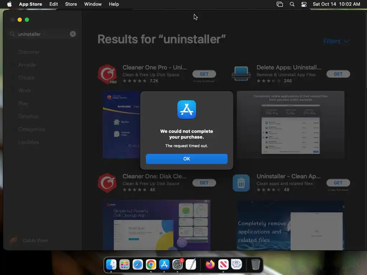Viewport: 367px width, 275px height.
Task: Open the Edit menu
Action: [x=54, y=4]
